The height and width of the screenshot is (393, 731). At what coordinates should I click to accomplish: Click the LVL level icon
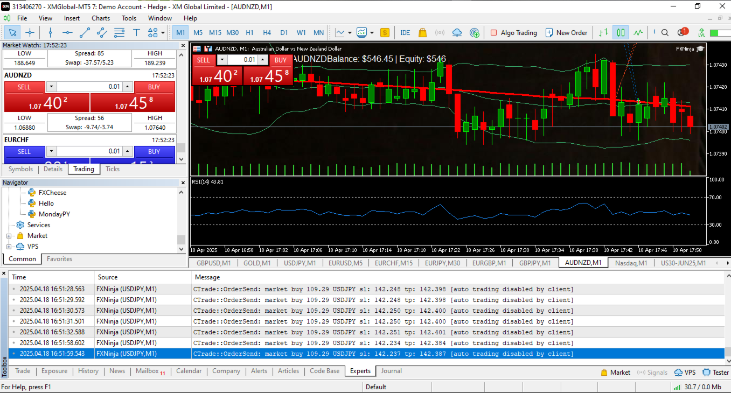point(701,32)
